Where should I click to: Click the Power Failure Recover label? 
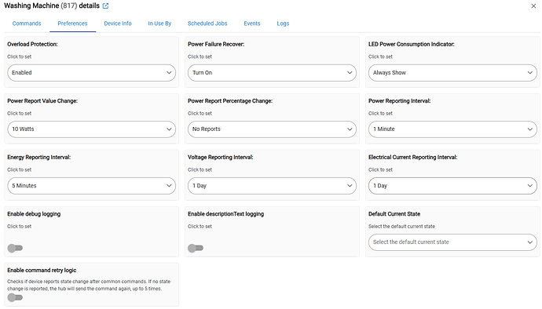(x=216, y=44)
